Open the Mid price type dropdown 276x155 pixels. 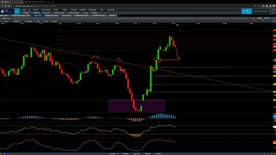click(38, 22)
